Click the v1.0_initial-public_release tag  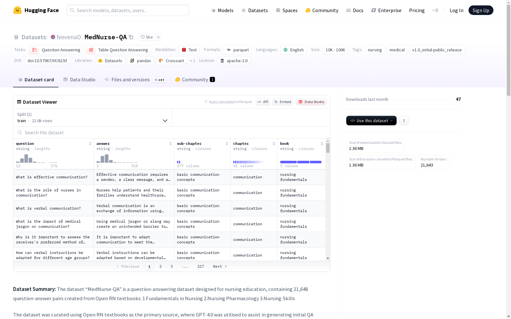(x=437, y=50)
